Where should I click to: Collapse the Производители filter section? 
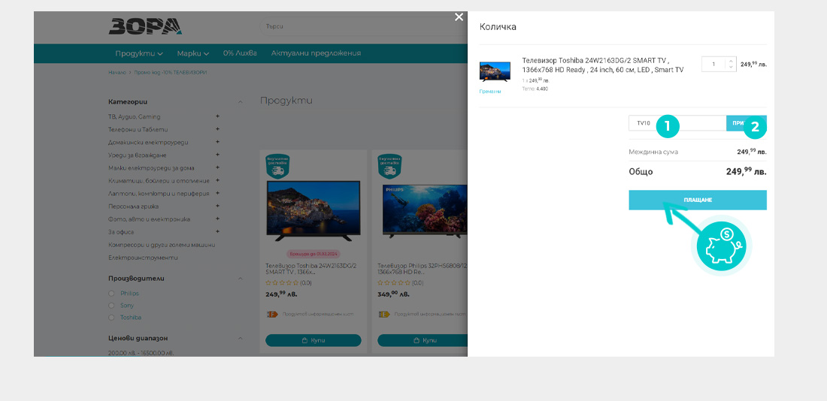pos(240,279)
